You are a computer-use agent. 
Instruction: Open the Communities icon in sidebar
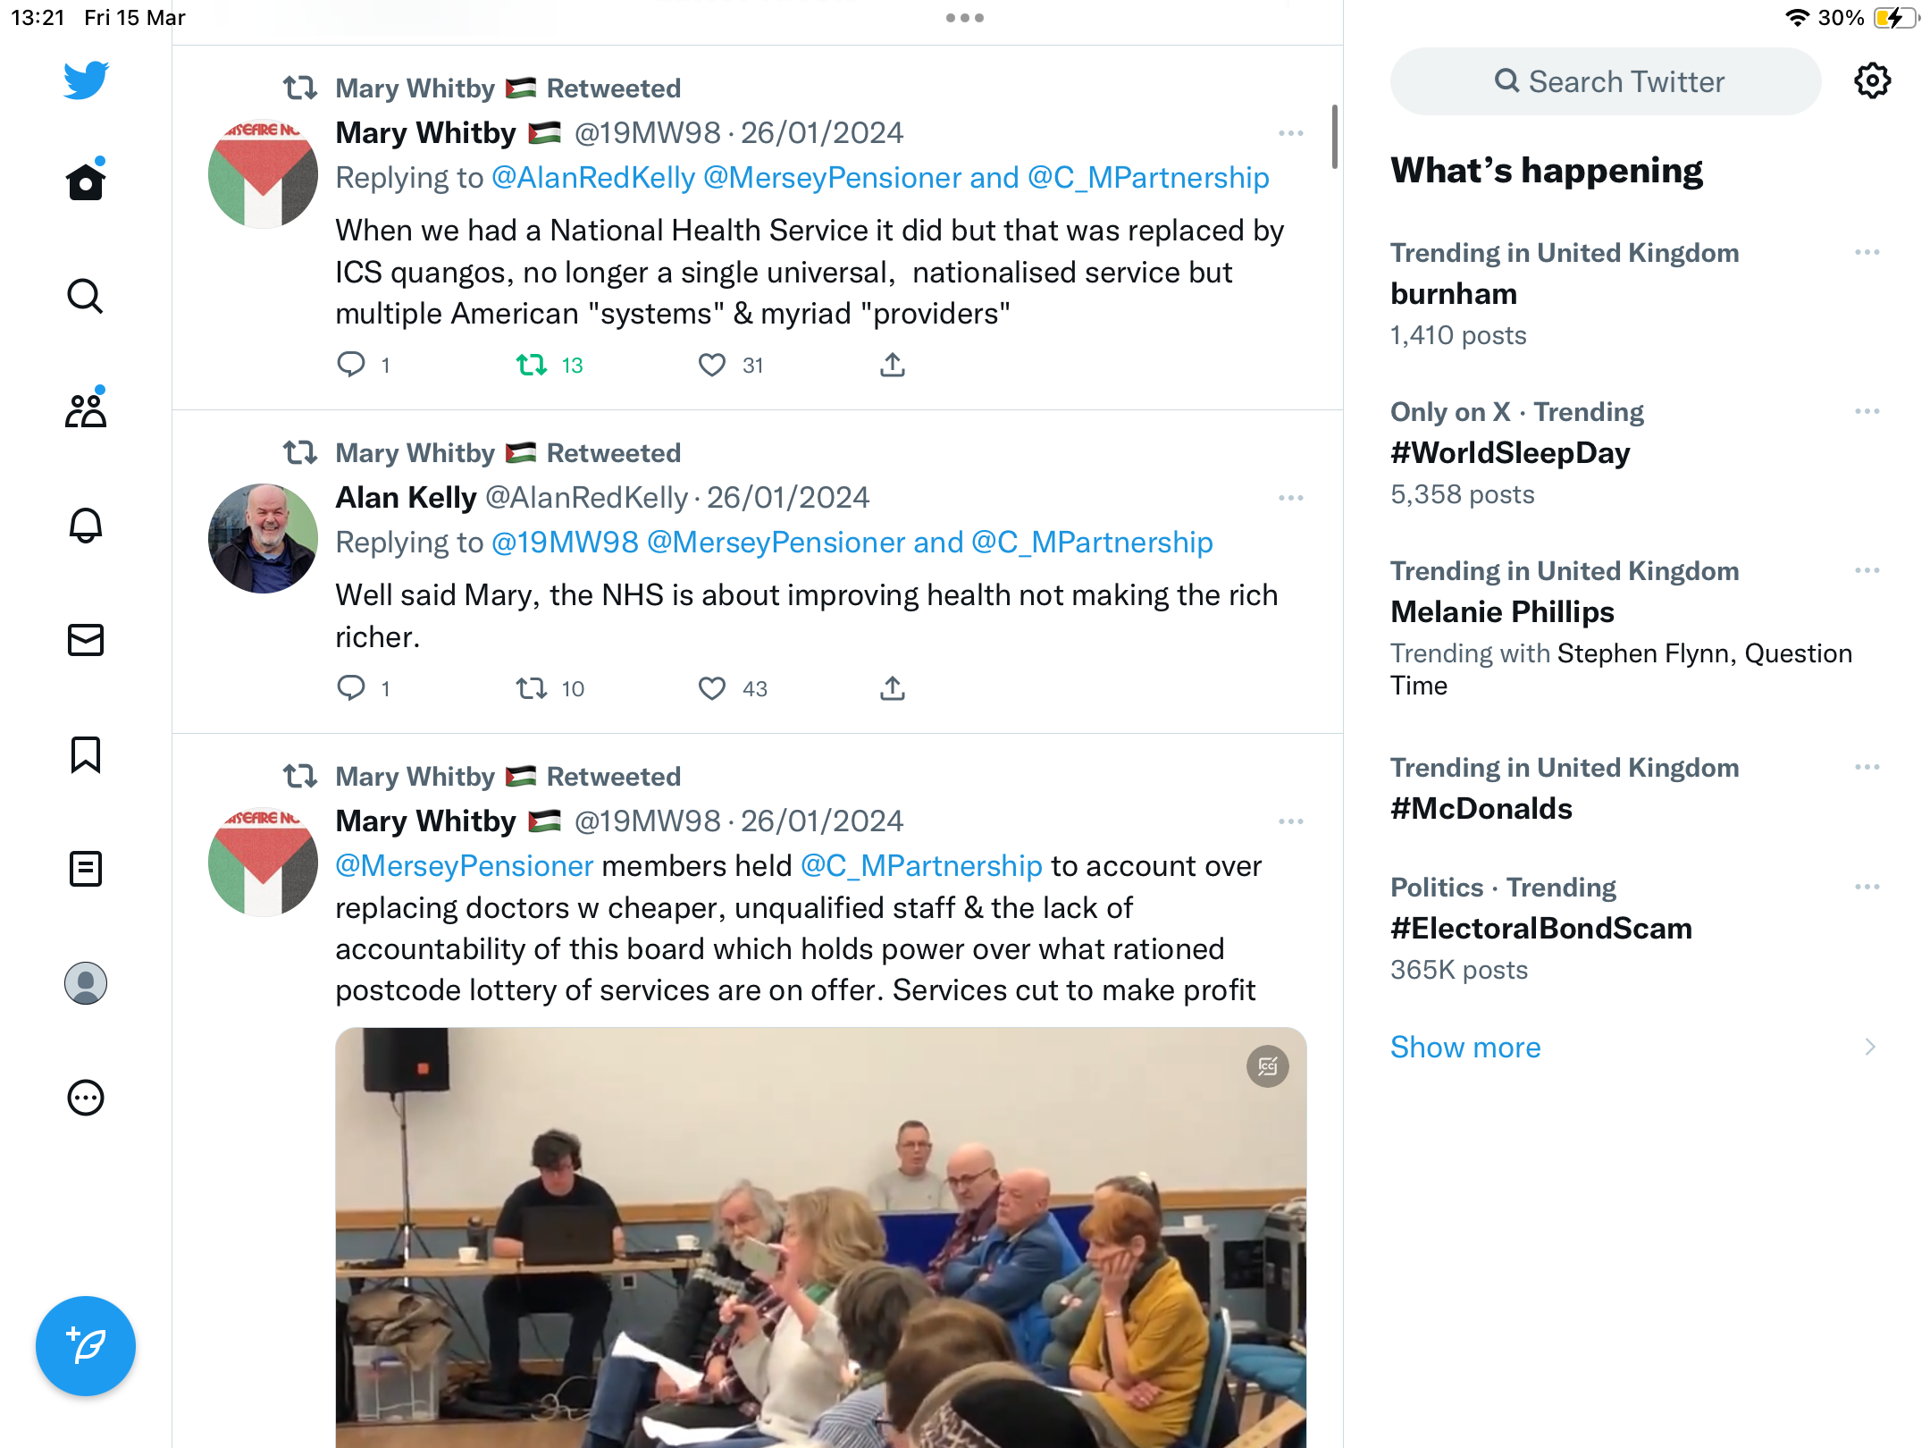(86, 410)
